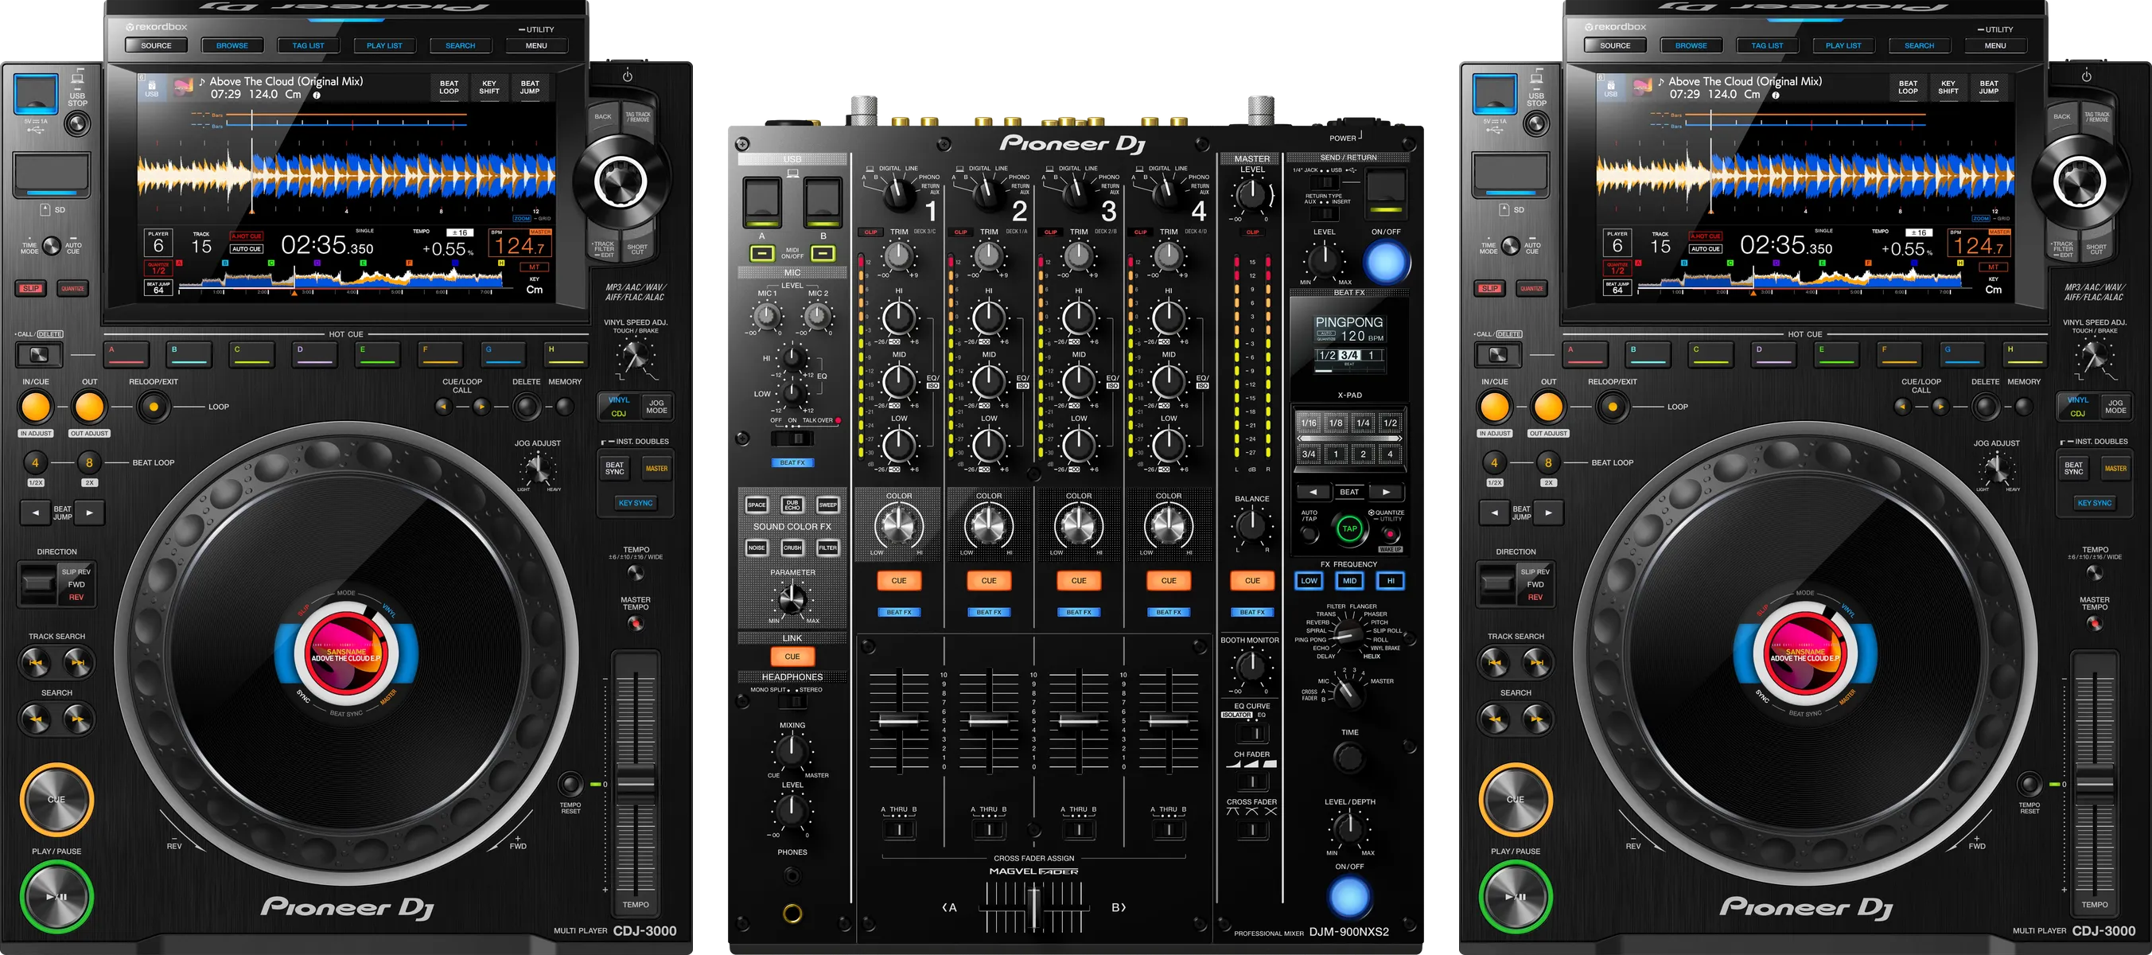The height and width of the screenshot is (955, 2152).
Task: Activate 8-beat loop button on right CDJ
Action: coord(1548,462)
